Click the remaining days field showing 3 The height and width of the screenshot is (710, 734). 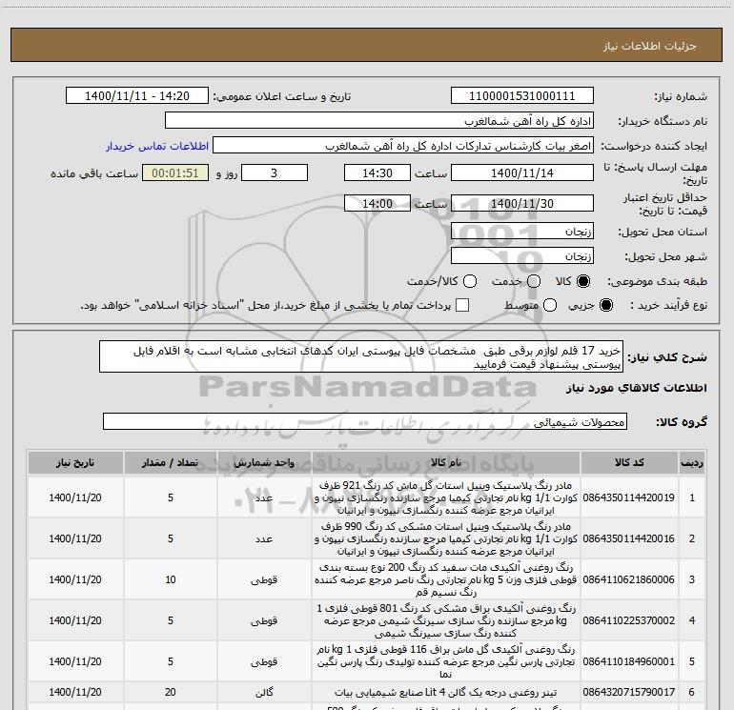275,172
